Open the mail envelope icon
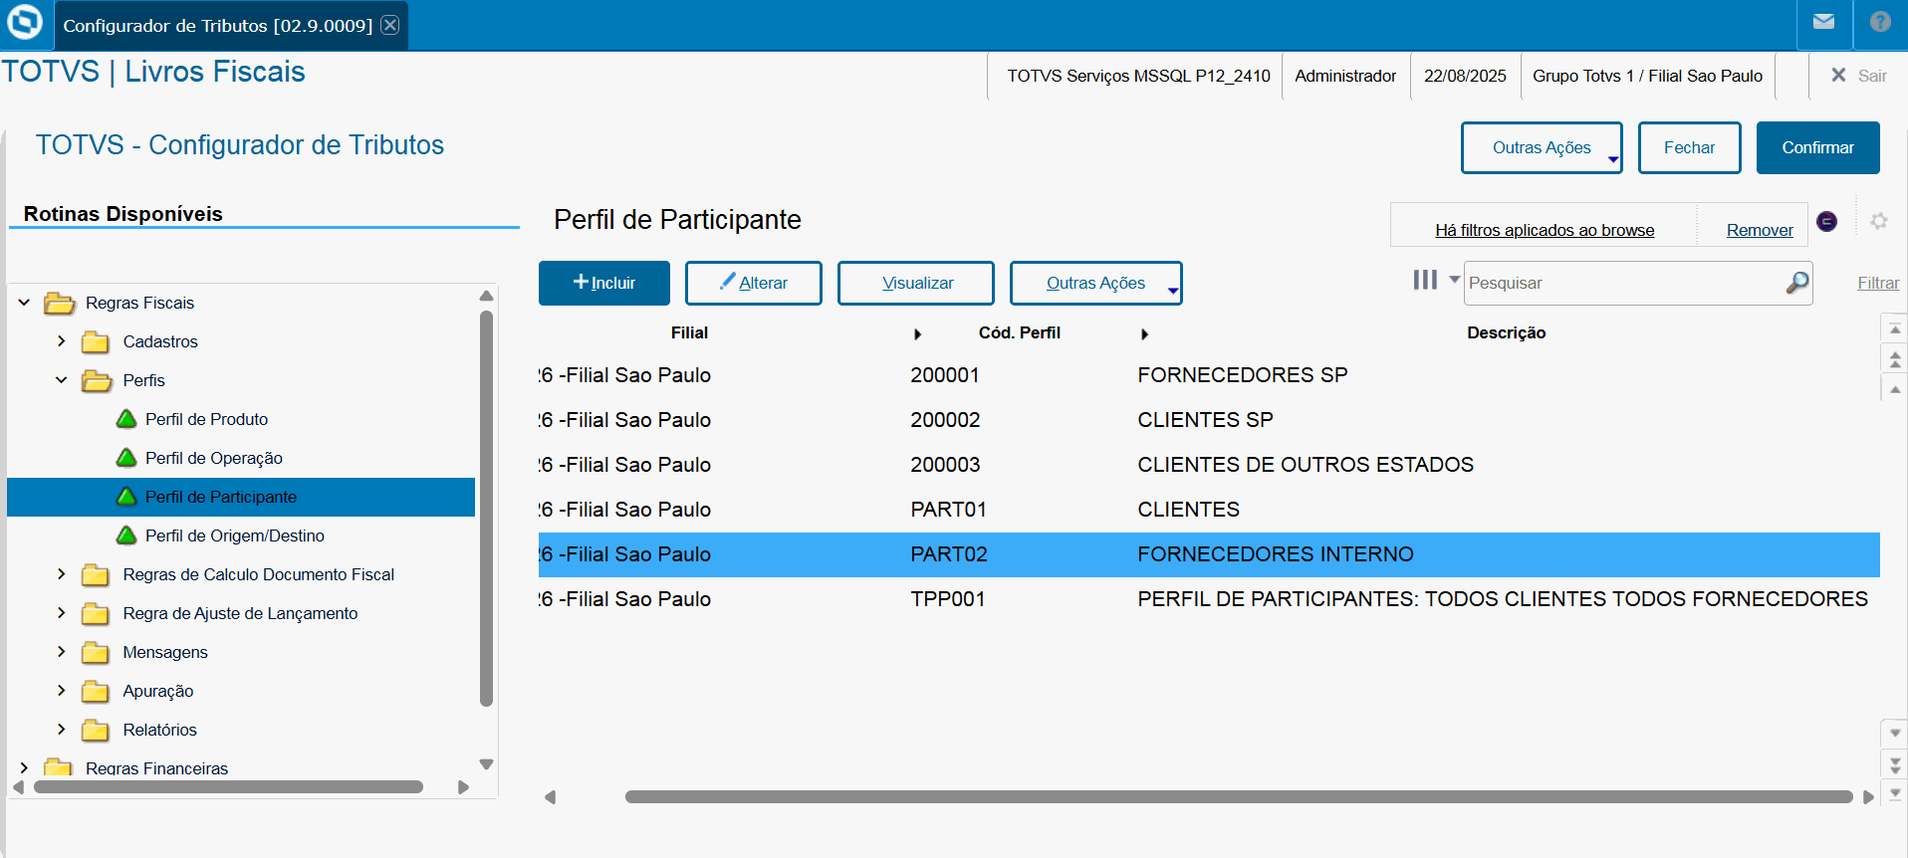Image resolution: width=1908 pixels, height=858 pixels. [x=1823, y=22]
